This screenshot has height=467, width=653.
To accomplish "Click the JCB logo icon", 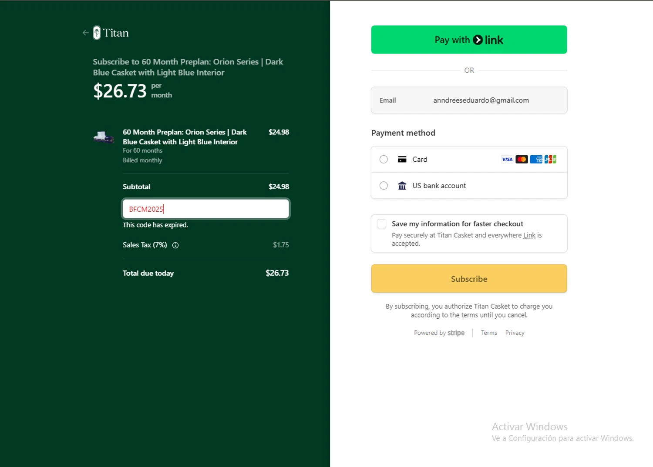I will pyautogui.click(x=550, y=159).
